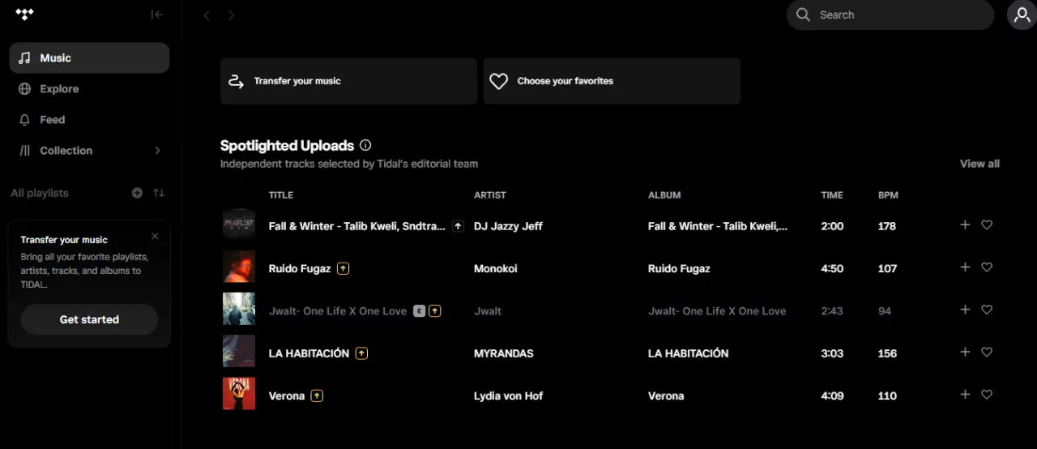This screenshot has width=1037, height=449.
Task: Open the Ruido Fugaz album link
Action: click(x=679, y=268)
